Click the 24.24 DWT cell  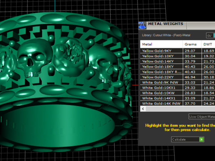[x=208, y=103]
